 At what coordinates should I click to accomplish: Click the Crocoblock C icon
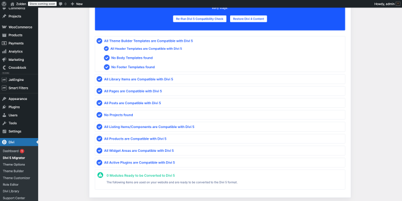point(4,68)
